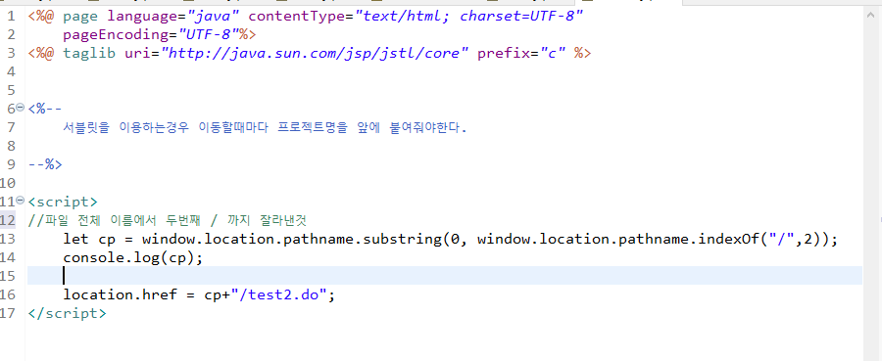Click the // Korean comment on line 12

167,220
